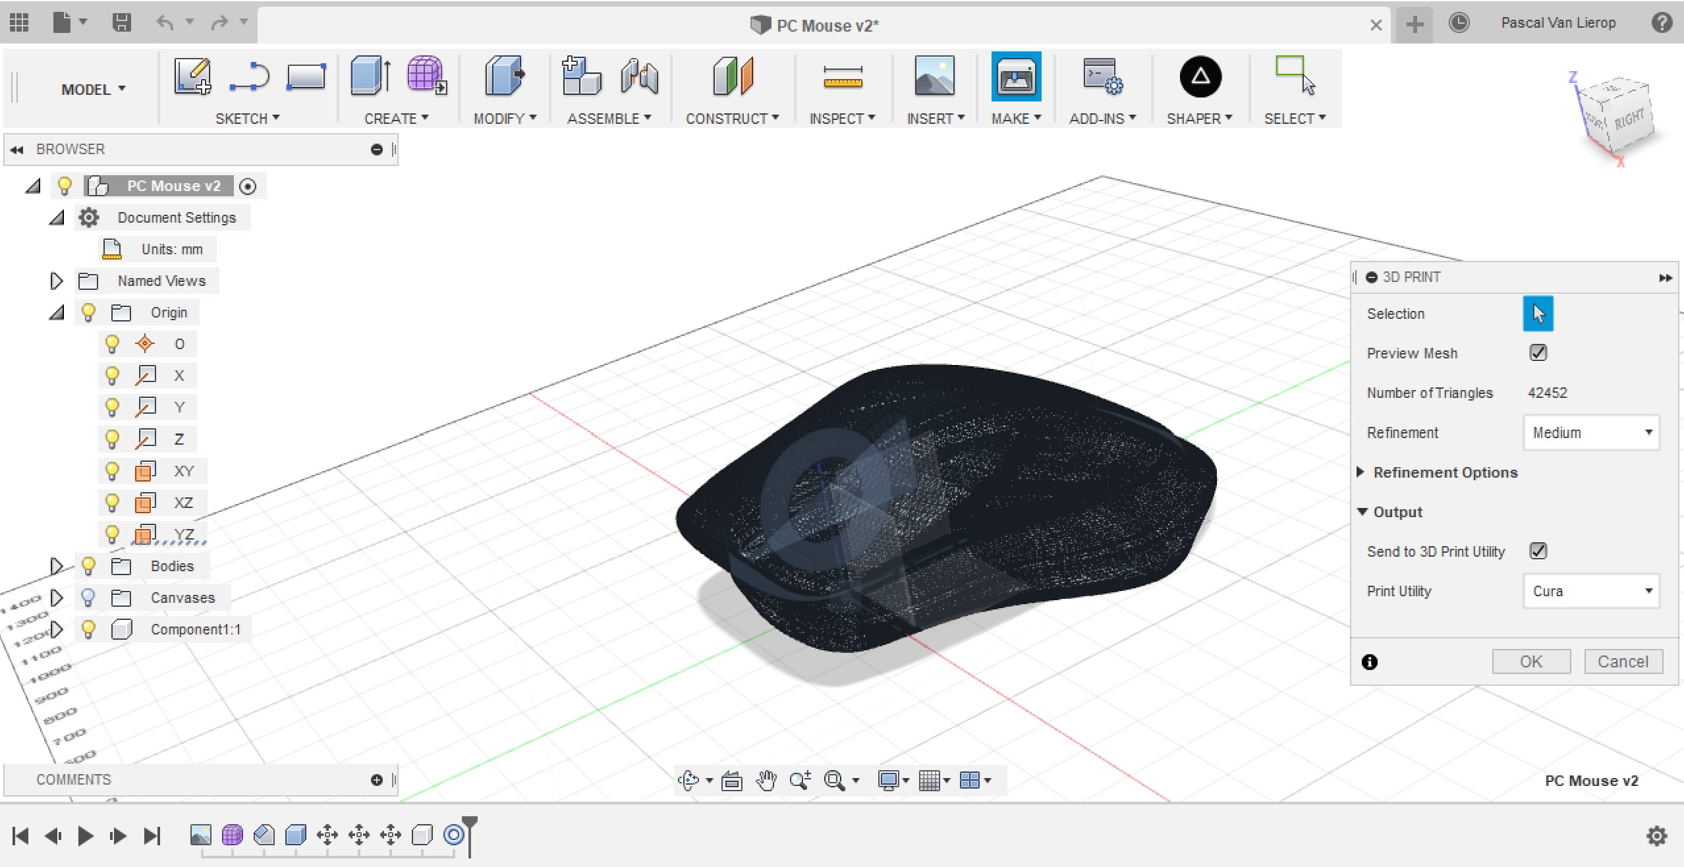Click the RIGHT face of view cube
Image resolution: width=1684 pixels, height=867 pixels.
(x=1629, y=120)
